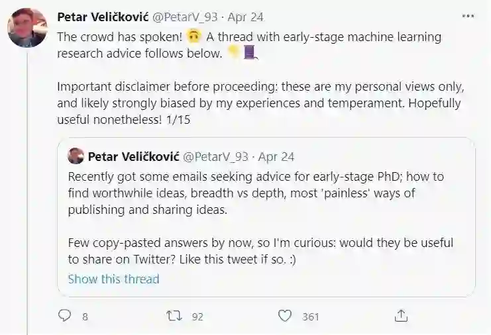Click the share upload icon

[401, 316]
